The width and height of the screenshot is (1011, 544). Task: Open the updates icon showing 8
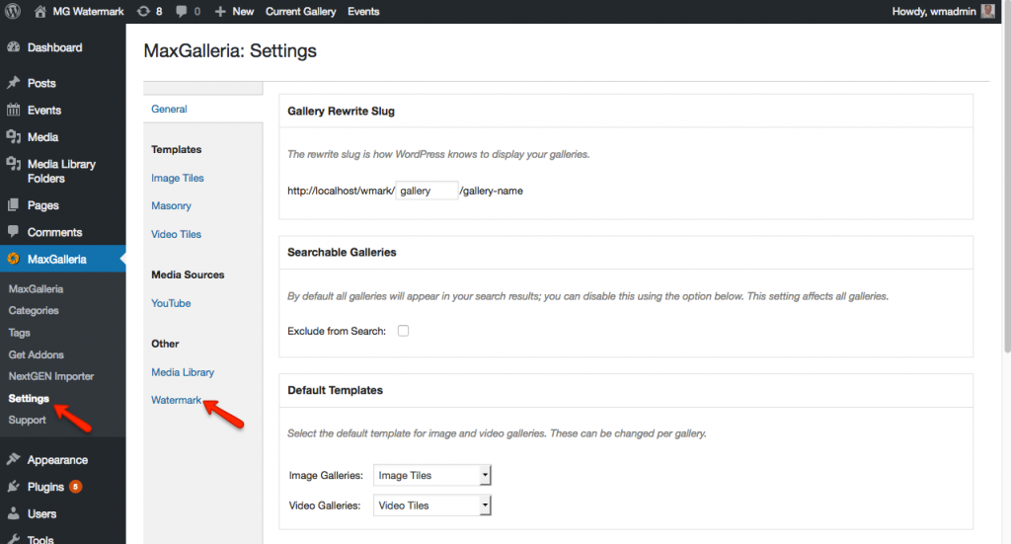point(143,11)
